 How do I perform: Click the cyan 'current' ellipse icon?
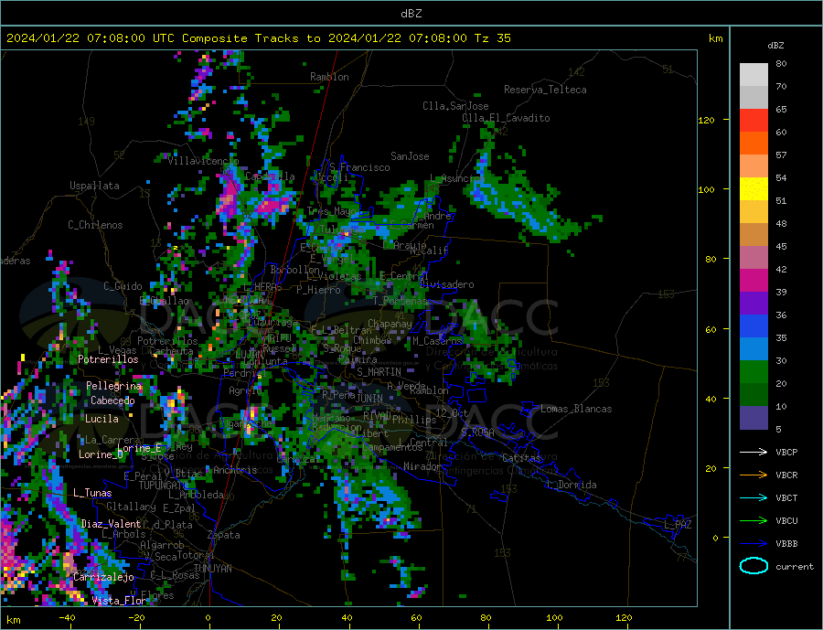[754, 566]
